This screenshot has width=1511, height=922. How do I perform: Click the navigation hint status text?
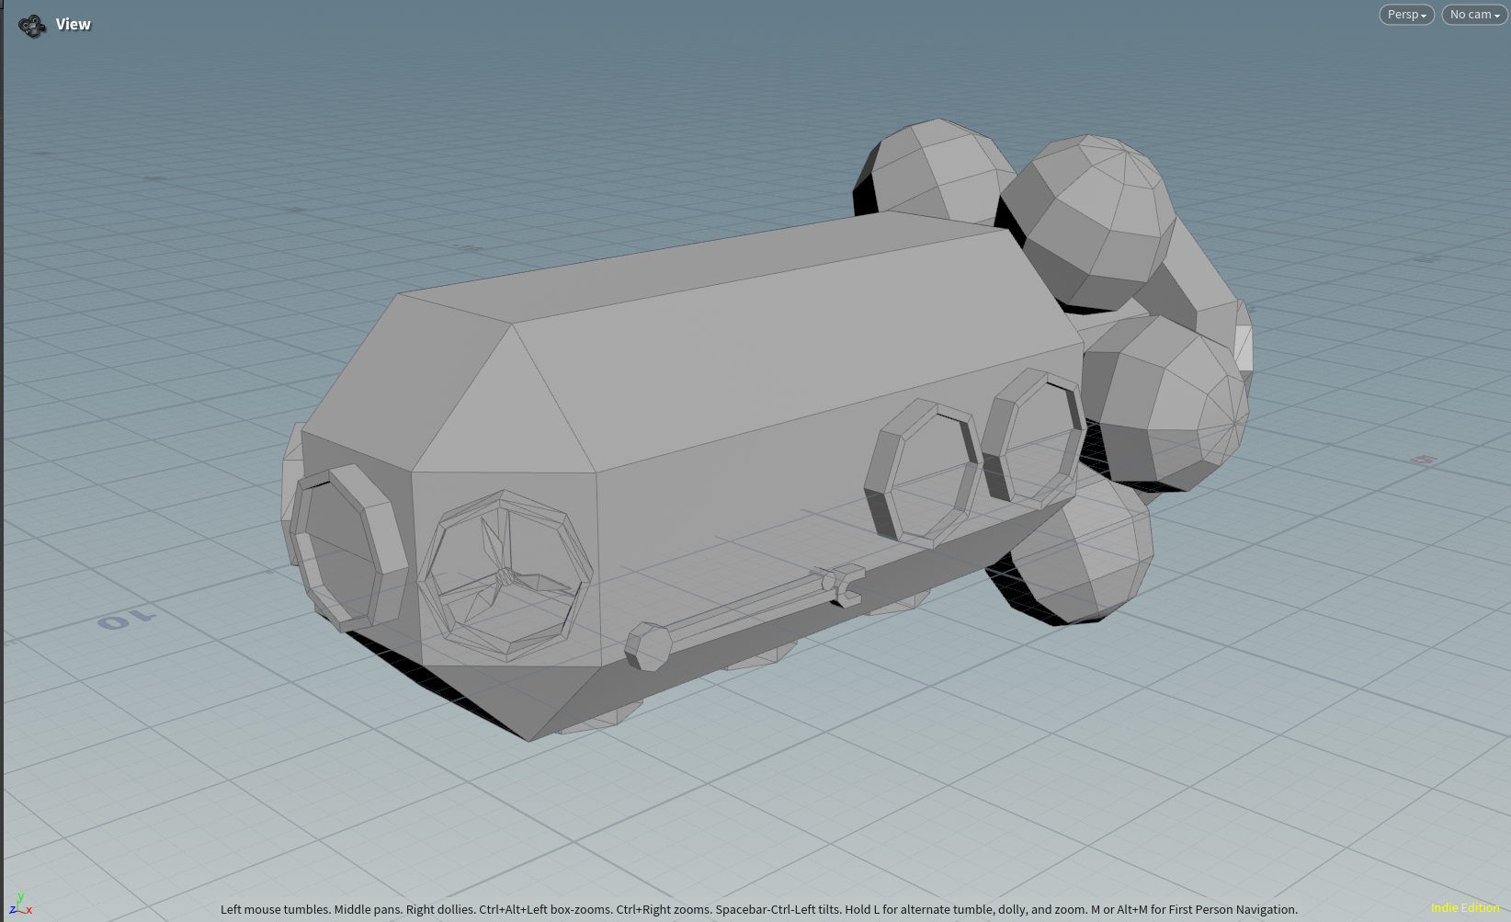759,909
